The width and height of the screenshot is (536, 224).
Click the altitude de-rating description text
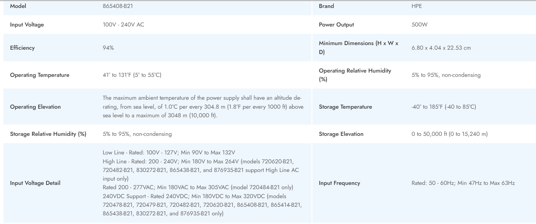(203, 107)
